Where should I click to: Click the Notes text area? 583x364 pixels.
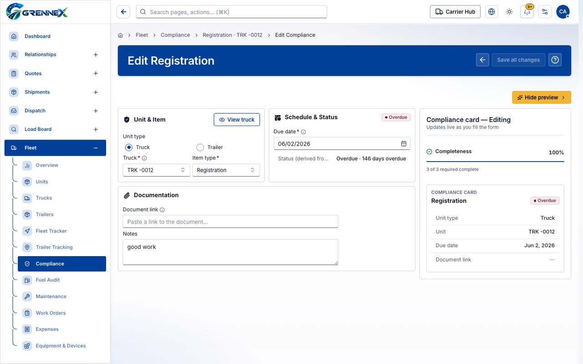pyautogui.click(x=230, y=252)
